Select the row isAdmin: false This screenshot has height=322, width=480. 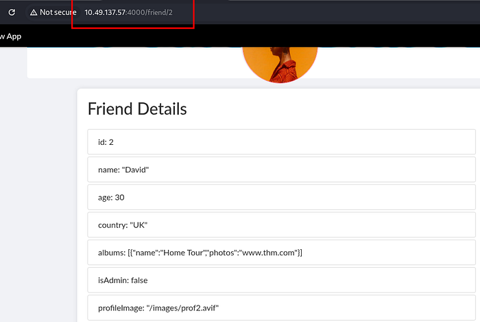[x=281, y=280]
